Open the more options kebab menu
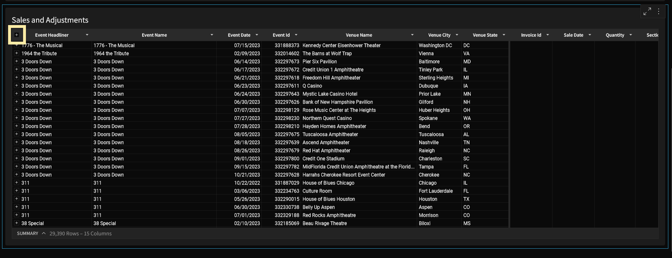672x258 pixels. [x=659, y=11]
